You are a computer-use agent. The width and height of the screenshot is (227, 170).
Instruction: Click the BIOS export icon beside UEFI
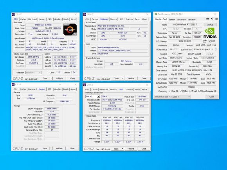coord(205,41)
